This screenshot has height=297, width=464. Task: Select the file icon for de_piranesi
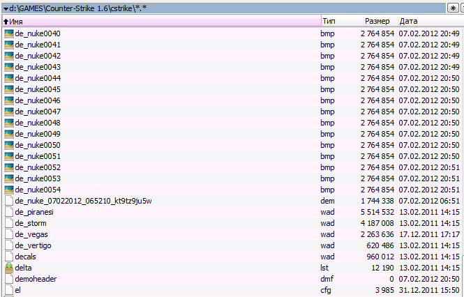point(9,212)
